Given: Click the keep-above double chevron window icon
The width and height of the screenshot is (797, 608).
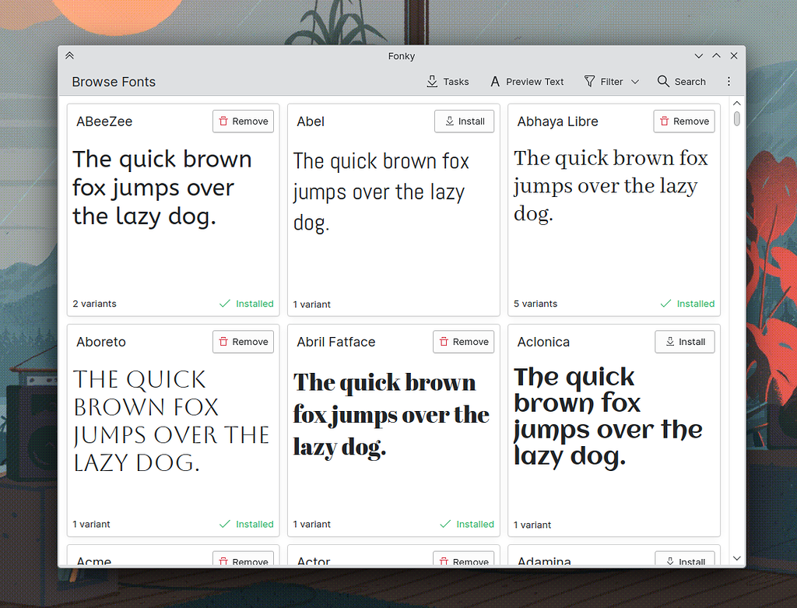Looking at the screenshot, I should [x=70, y=56].
